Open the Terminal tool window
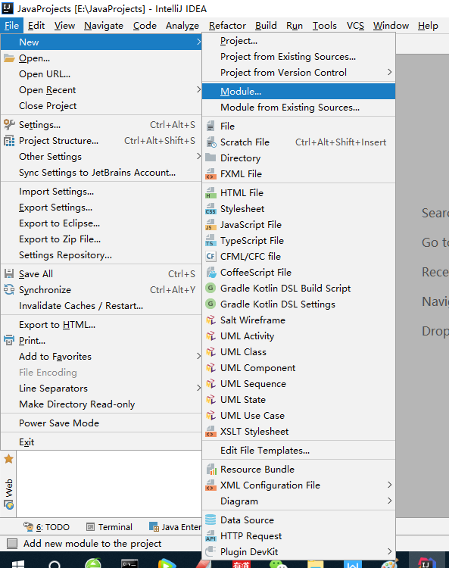Screen dimensions: 449x568 coord(110,526)
